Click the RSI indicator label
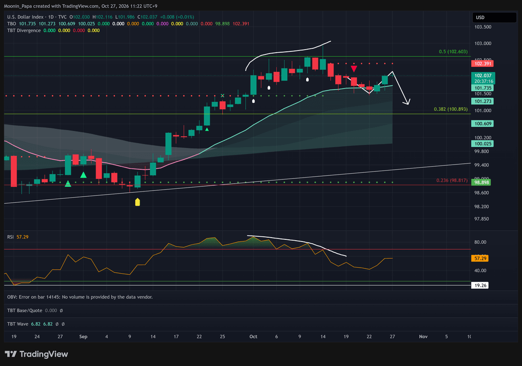522x366 pixels. click(x=10, y=237)
